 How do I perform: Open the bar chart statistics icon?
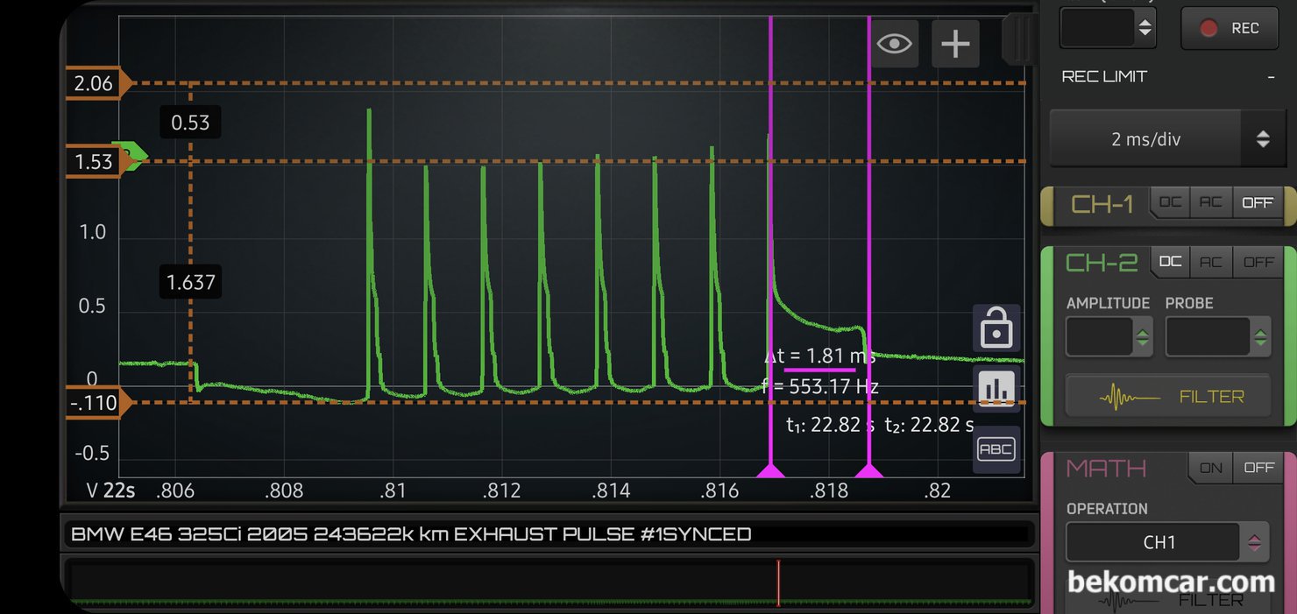(x=996, y=388)
